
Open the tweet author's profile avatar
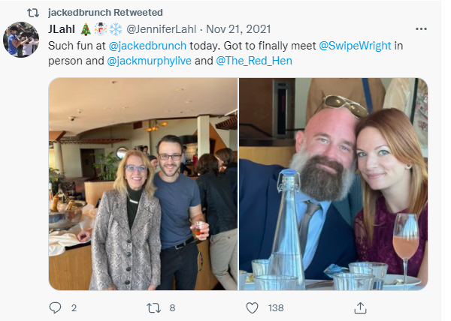(x=21, y=40)
